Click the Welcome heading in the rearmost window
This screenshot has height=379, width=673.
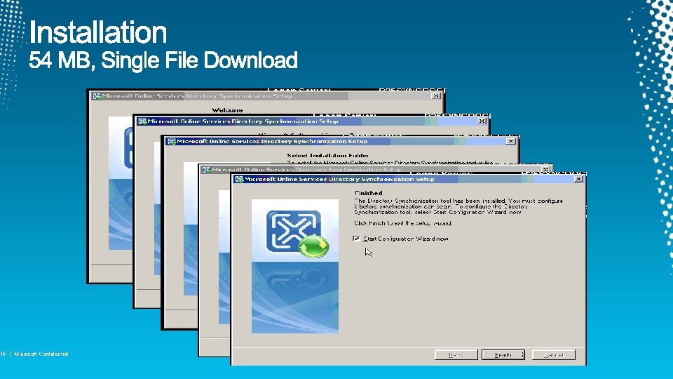(227, 110)
